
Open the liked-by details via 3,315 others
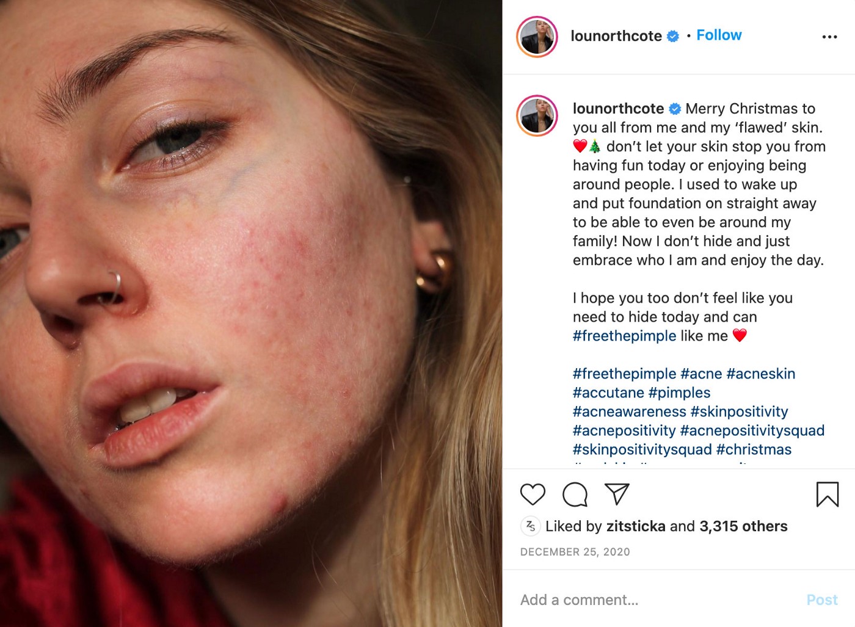741,526
